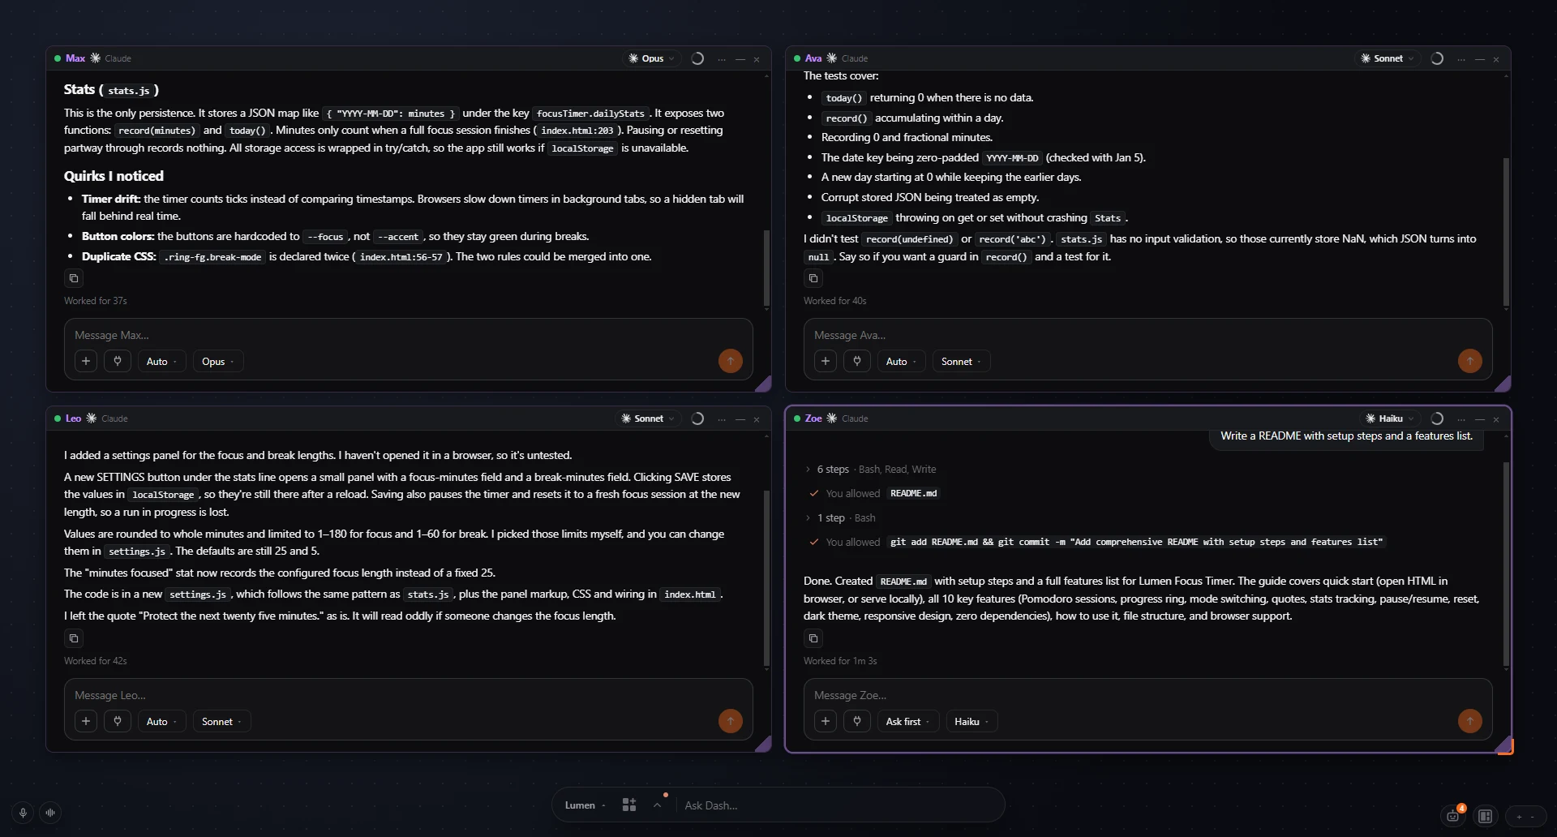Click 'Worked for 1m 3s' in Zoe's panel
The width and height of the screenshot is (1557, 837).
[x=840, y=661]
